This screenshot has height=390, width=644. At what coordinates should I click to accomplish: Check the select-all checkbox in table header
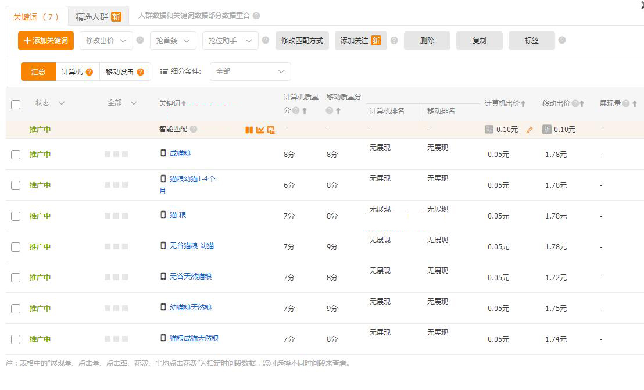16,104
